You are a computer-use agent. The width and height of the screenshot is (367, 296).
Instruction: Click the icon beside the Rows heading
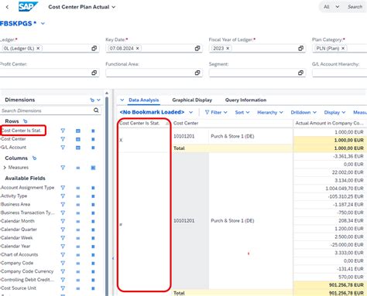pyautogui.click(x=25, y=121)
